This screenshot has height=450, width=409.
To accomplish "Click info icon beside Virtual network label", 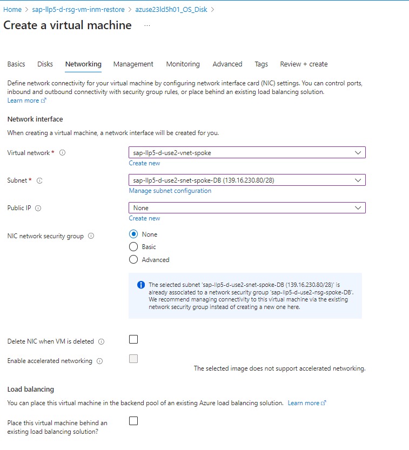I will 62,153.
